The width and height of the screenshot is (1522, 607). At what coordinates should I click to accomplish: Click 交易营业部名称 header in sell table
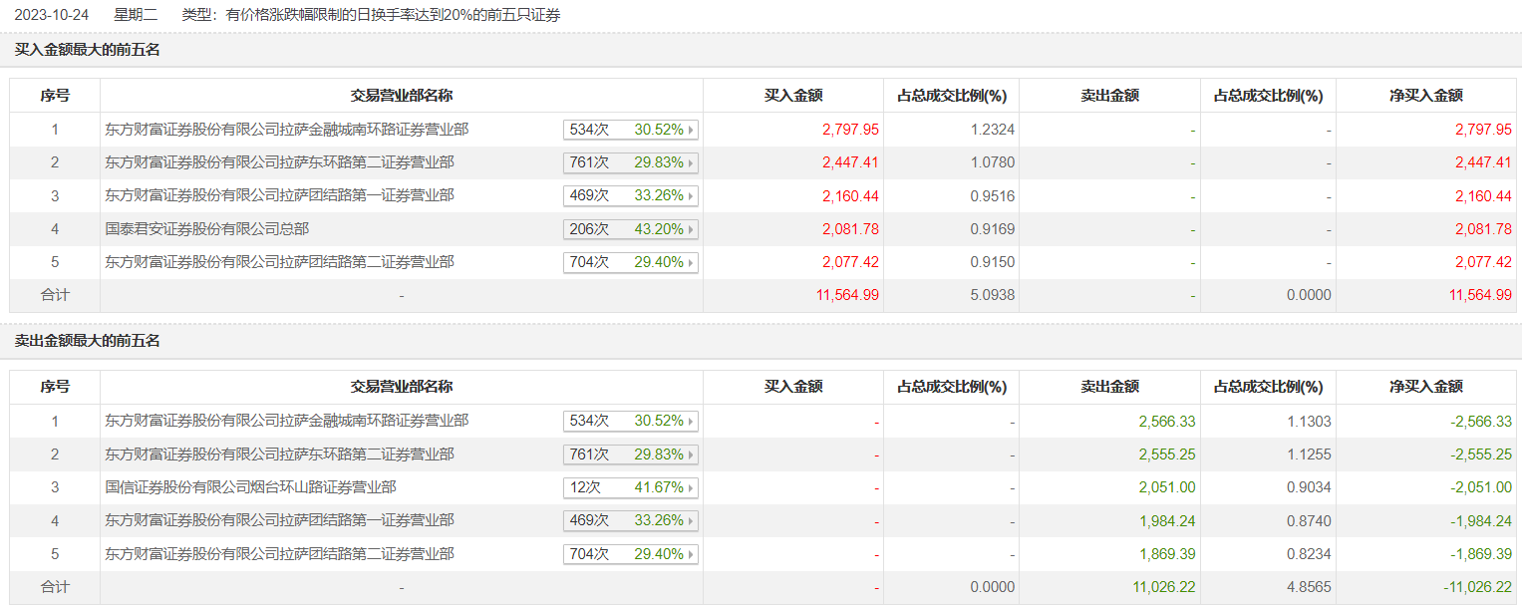[402, 387]
